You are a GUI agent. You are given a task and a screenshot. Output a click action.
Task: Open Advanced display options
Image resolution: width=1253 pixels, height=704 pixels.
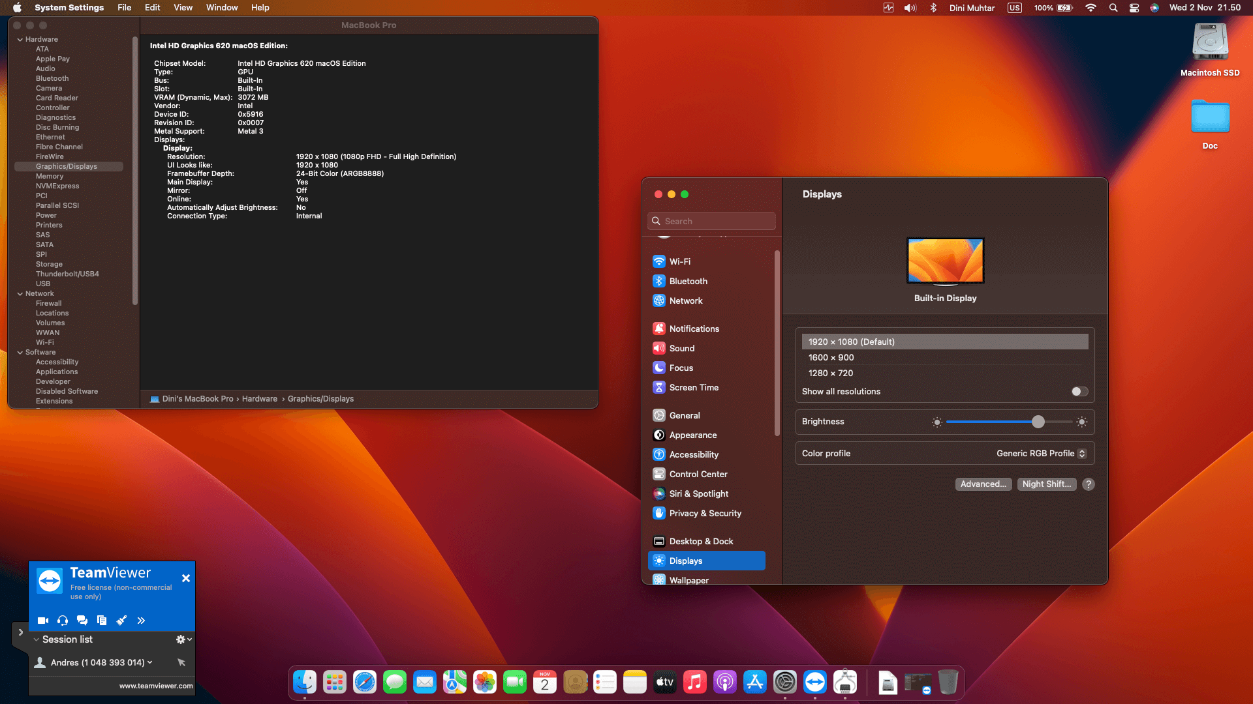point(983,484)
